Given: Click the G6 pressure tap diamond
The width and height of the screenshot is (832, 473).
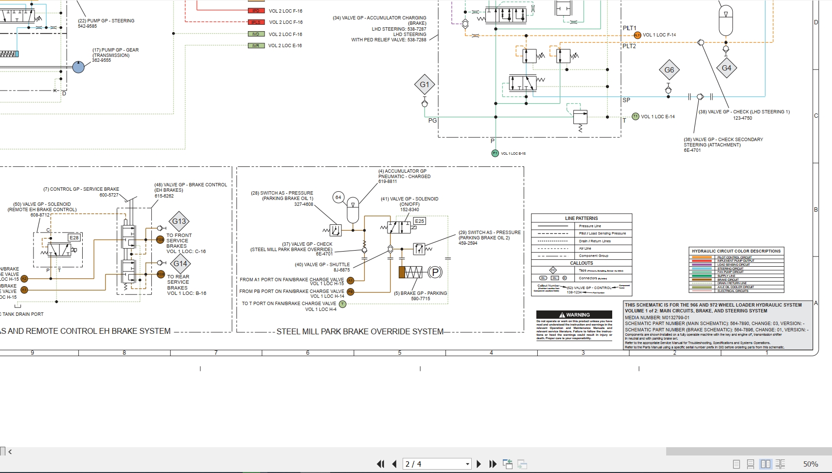Looking at the screenshot, I should click(669, 70).
